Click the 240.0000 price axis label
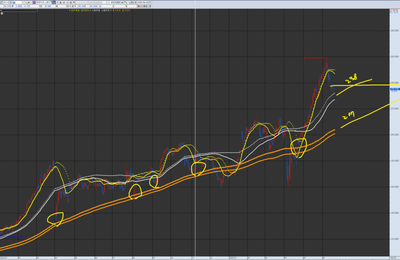This screenshot has height=260, width=400. pyautogui.click(x=395, y=83)
